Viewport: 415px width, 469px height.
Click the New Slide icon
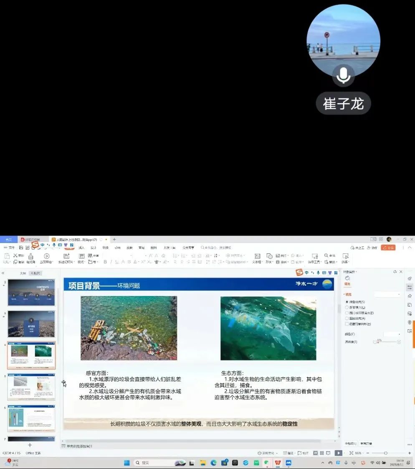click(66, 256)
